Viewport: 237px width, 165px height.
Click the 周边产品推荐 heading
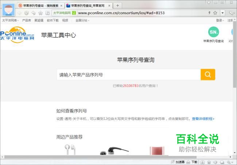coord(69,137)
